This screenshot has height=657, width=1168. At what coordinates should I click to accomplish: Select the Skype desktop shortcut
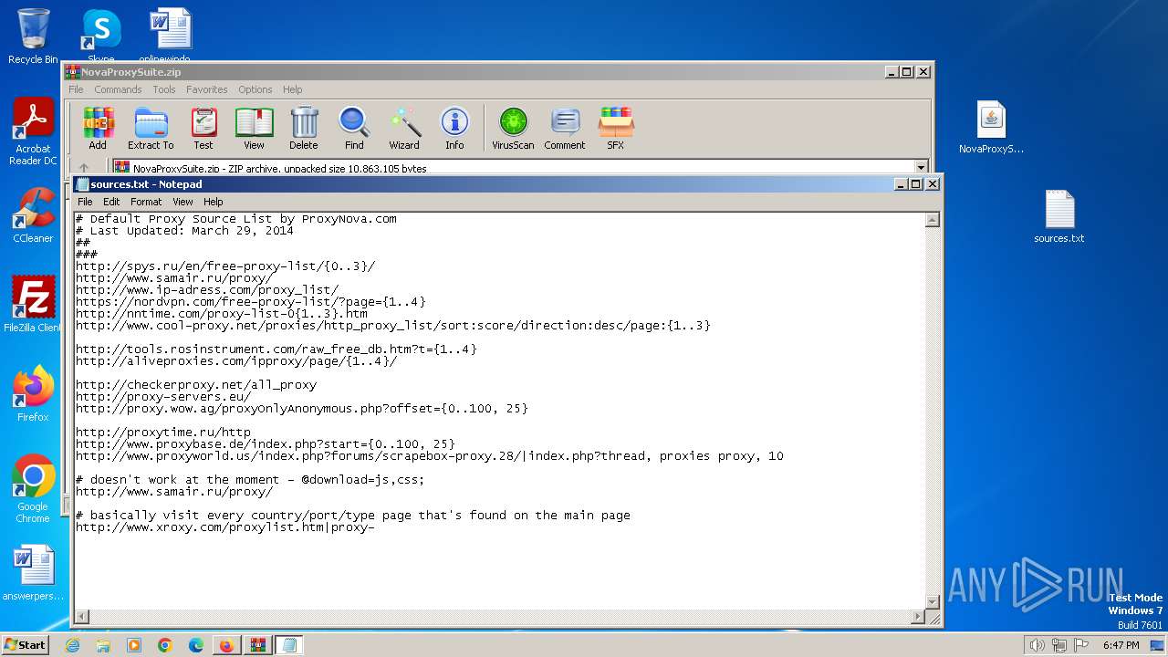pos(101,36)
